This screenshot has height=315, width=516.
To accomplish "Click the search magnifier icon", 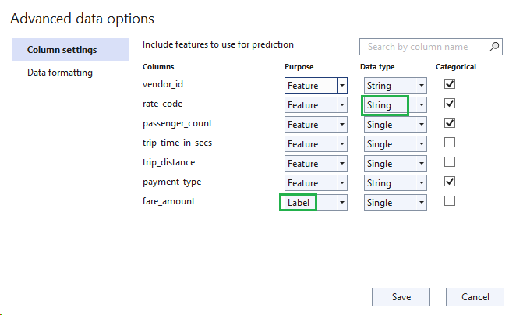I will tap(494, 47).
